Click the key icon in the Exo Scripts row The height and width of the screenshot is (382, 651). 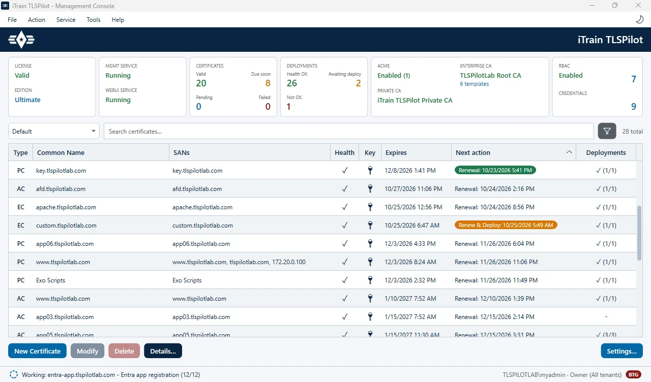click(x=370, y=280)
